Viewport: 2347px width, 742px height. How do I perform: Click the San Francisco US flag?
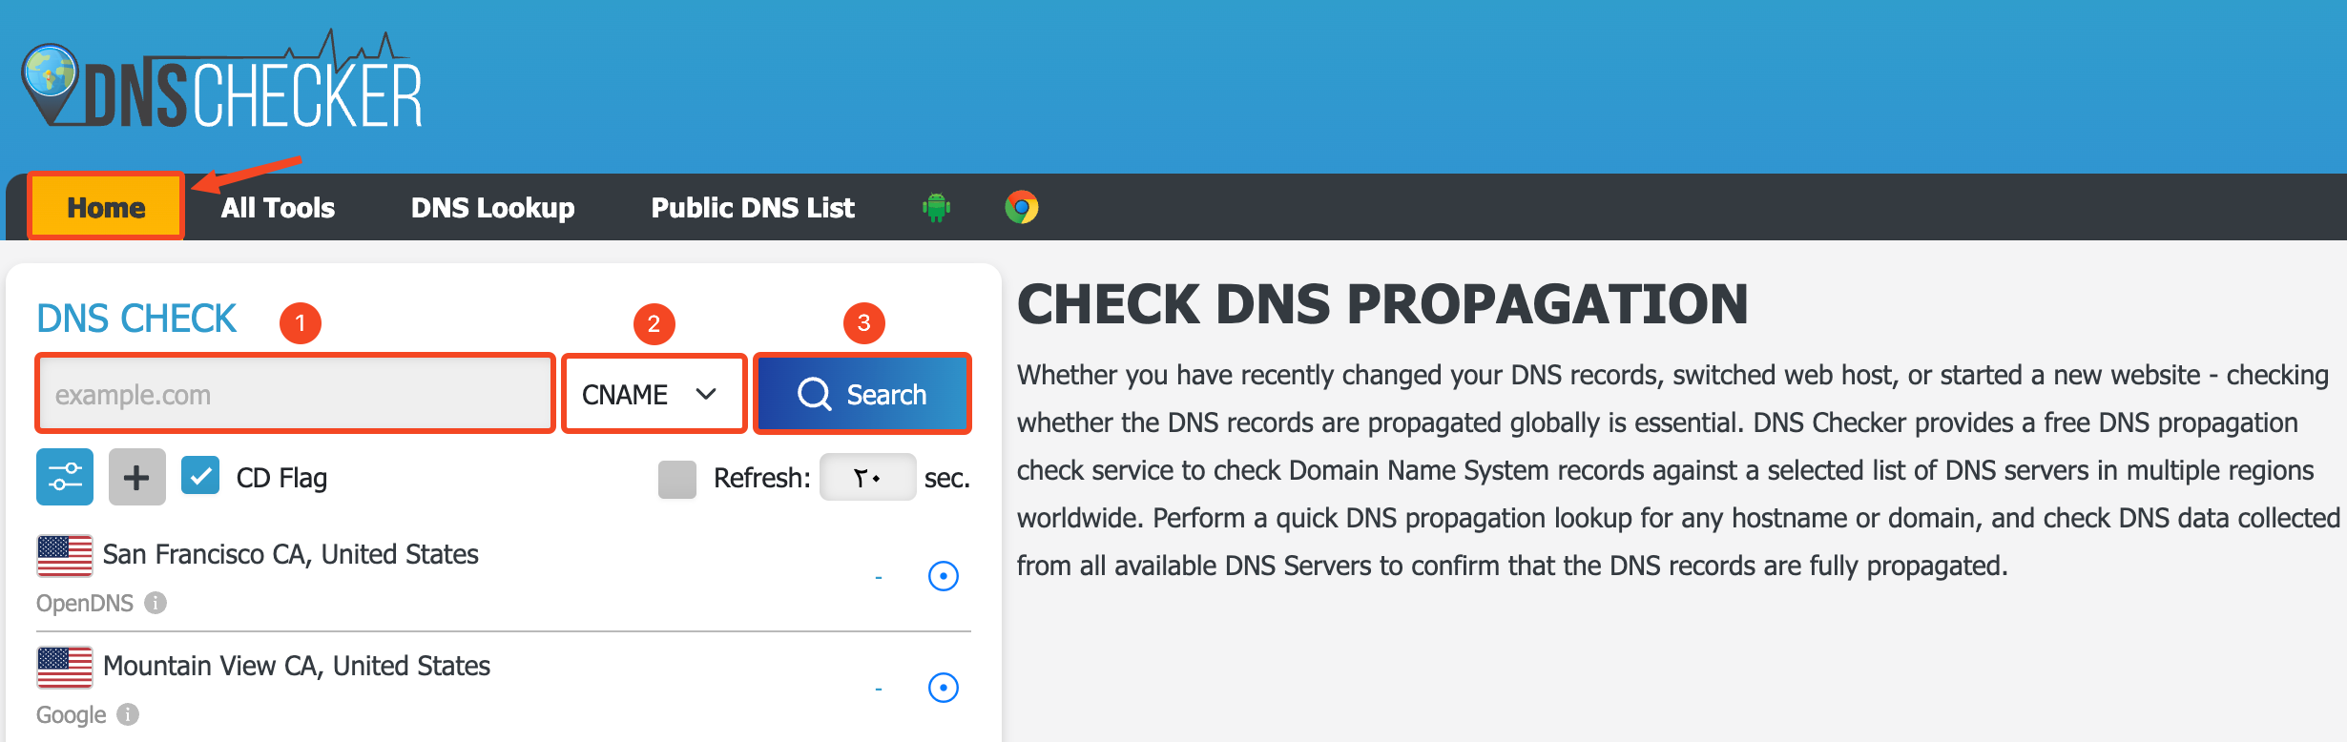click(65, 555)
